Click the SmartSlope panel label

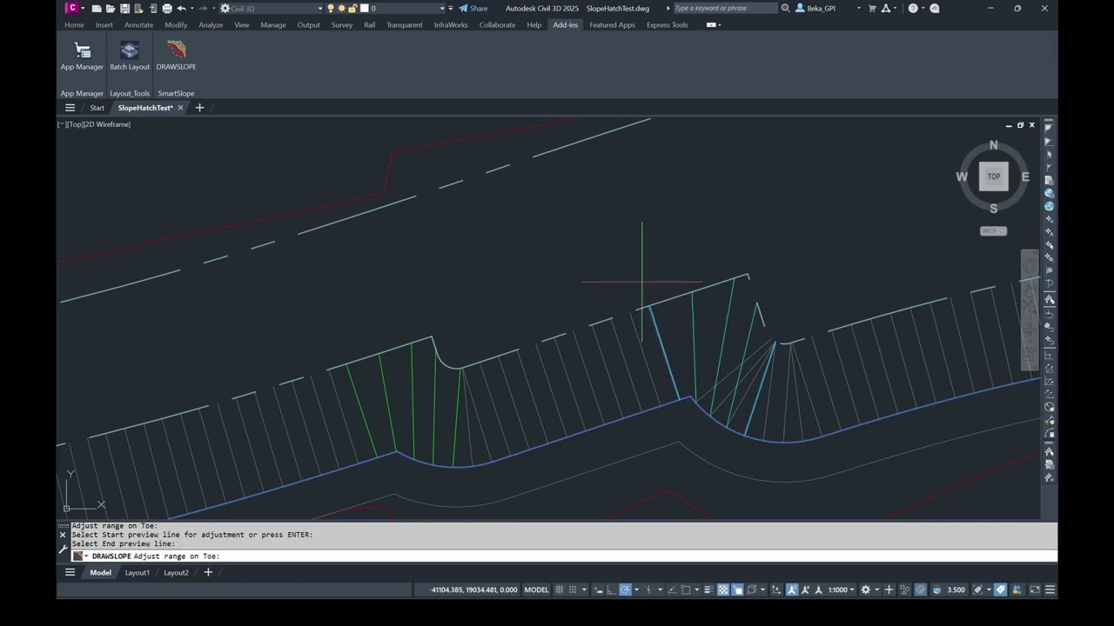(x=176, y=93)
